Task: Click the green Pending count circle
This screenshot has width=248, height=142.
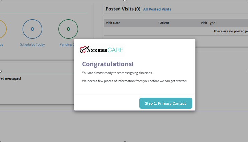Action: 68,29
